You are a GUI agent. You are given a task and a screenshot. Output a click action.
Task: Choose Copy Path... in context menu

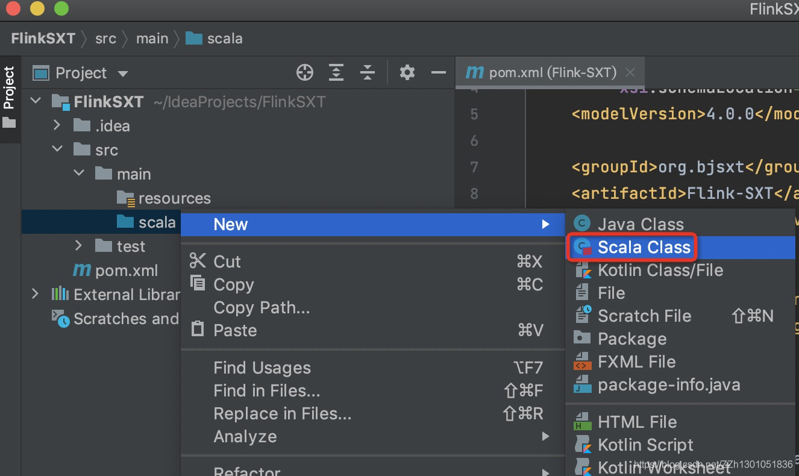372,307
